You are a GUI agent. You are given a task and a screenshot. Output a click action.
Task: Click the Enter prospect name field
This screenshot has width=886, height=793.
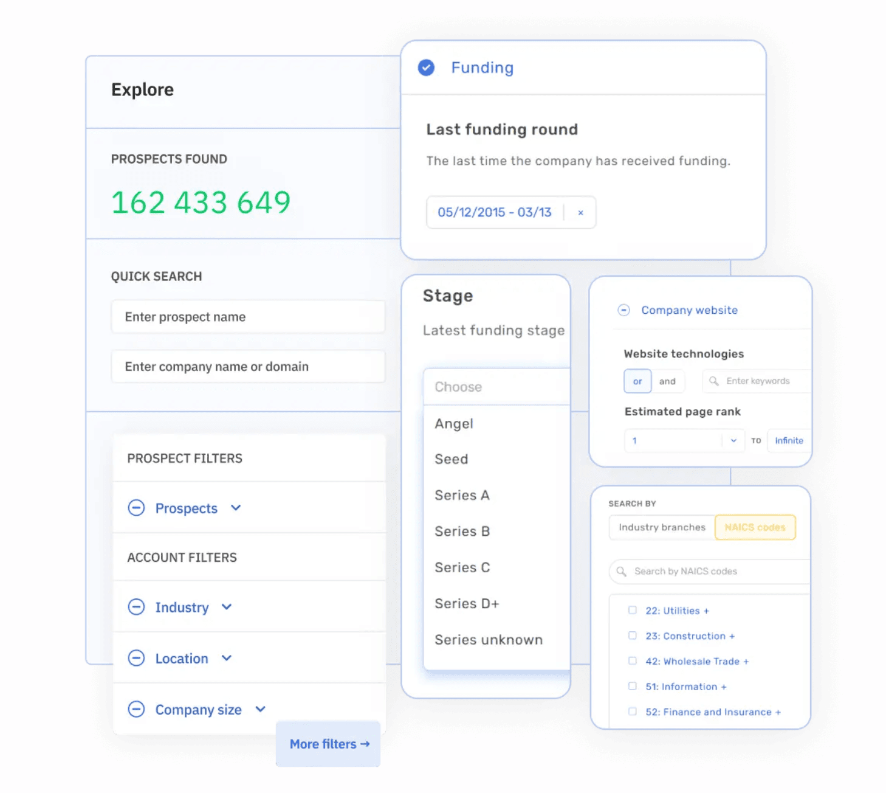(x=248, y=317)
